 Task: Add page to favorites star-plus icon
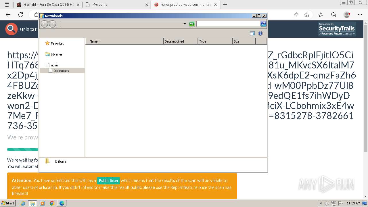point(306,15)
